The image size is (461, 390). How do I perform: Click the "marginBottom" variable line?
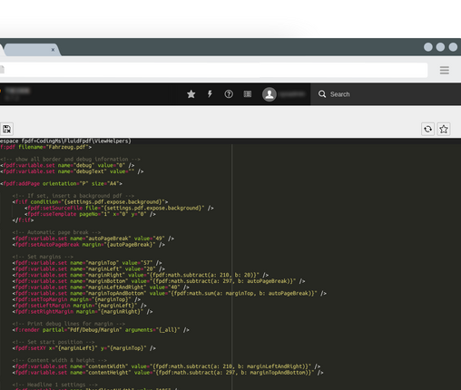pyautogui.click(x=159, y=281)
